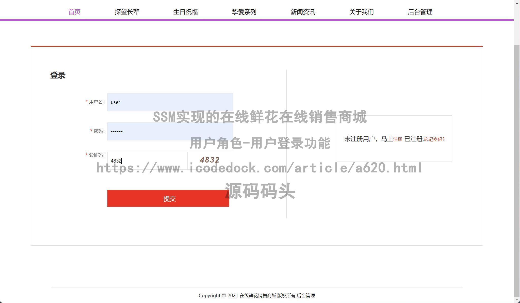The image size is (520, 303).
Task: Open the 注册 registration link
Action: [x=397, y=139]
